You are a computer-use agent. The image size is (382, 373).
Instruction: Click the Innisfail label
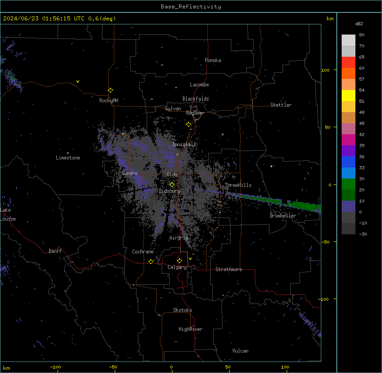click(184, 144)
